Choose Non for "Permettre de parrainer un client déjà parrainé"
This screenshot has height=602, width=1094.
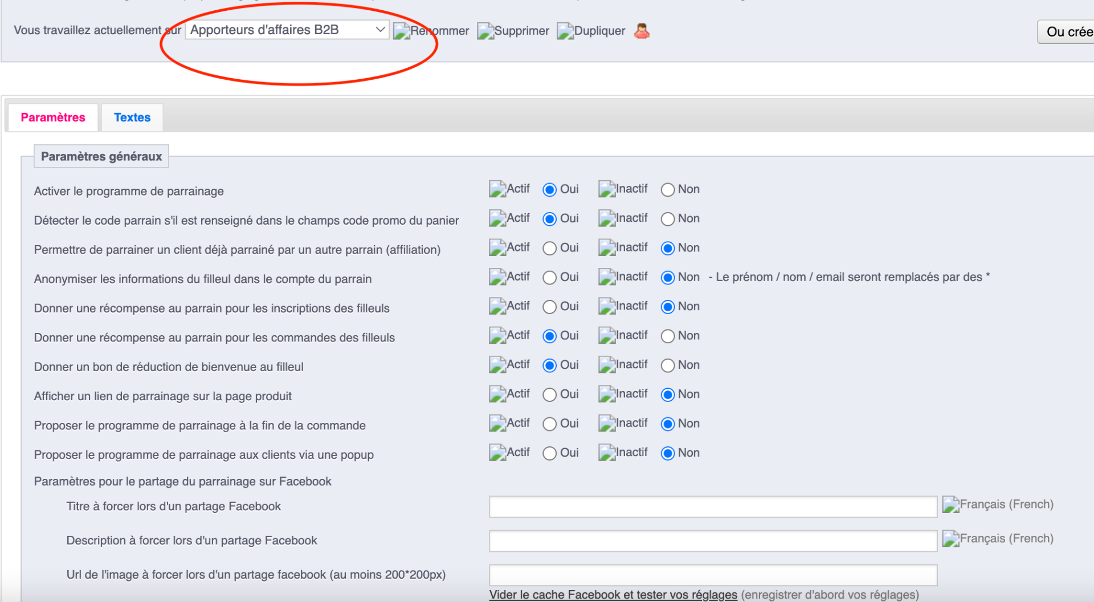[x=668, y=249]
